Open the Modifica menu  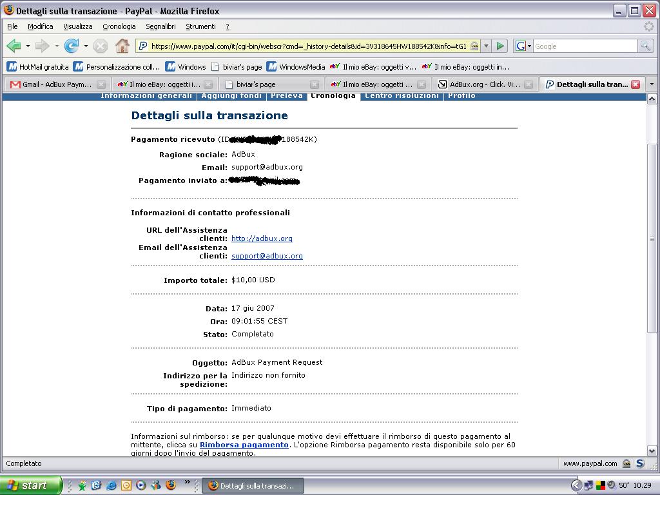coord(41,26)
